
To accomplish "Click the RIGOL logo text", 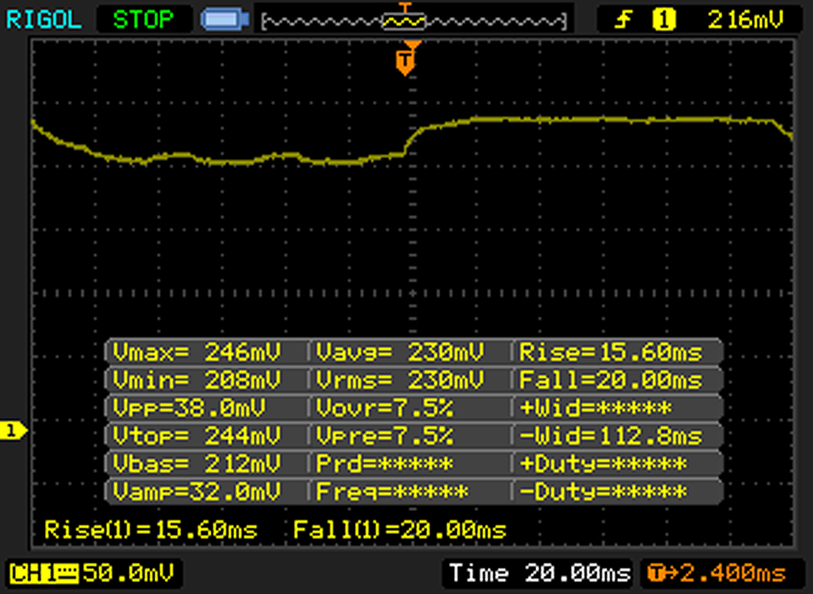I will click(x=43, y=19).
